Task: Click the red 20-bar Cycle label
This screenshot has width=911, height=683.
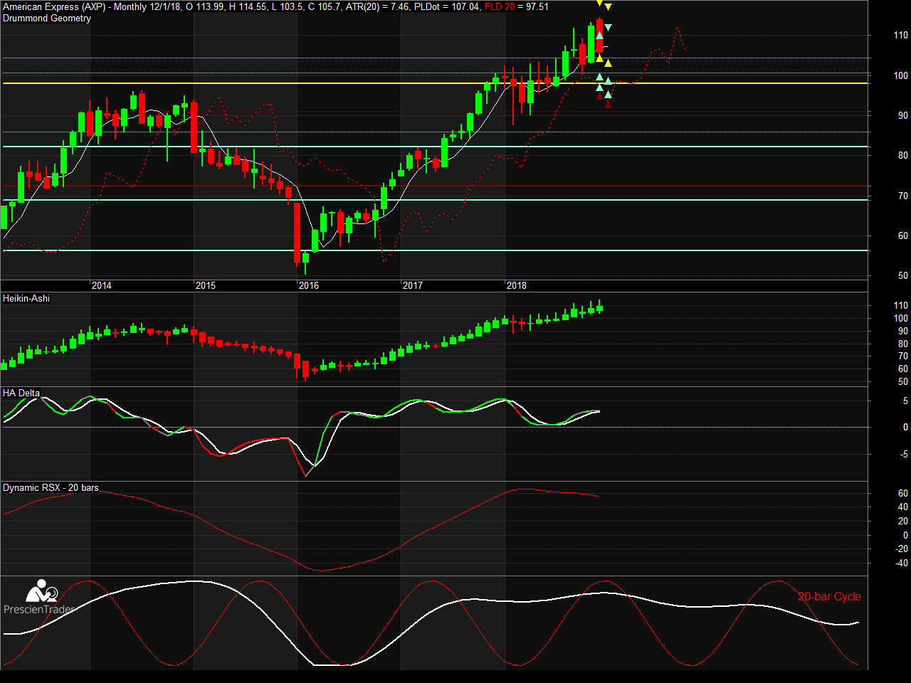Action: (x=829, y=597)
